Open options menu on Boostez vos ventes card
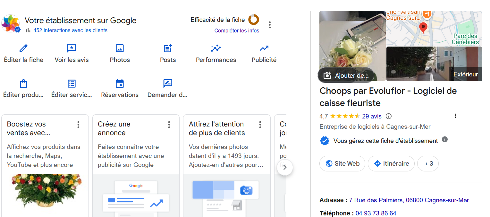Image resolution: width=490 pixels, height=217 pixels. point(78,125)
